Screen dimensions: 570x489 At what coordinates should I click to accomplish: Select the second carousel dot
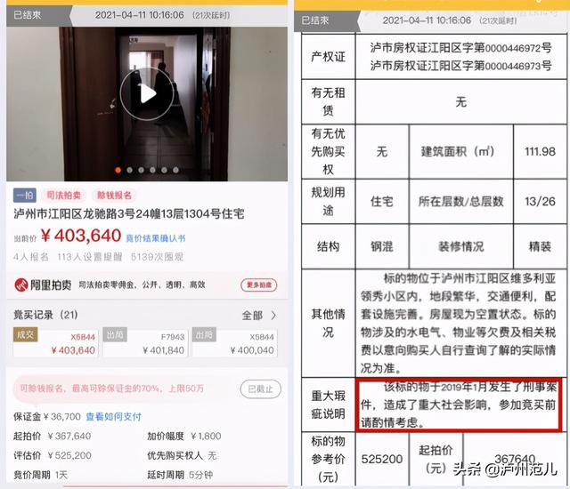[x=129, y=170]
